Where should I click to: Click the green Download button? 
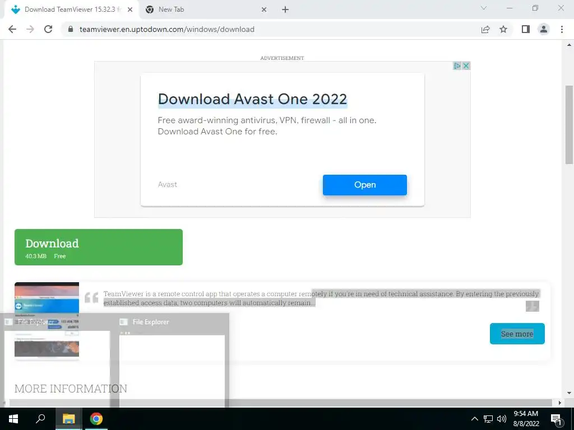(99, 247)
